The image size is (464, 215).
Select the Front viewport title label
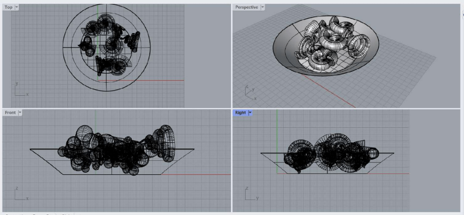pos(10,113)
